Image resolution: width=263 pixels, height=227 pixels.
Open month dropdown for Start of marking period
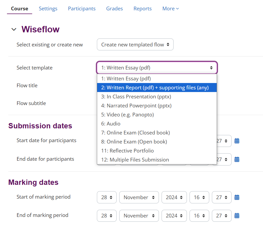point(139,197)
